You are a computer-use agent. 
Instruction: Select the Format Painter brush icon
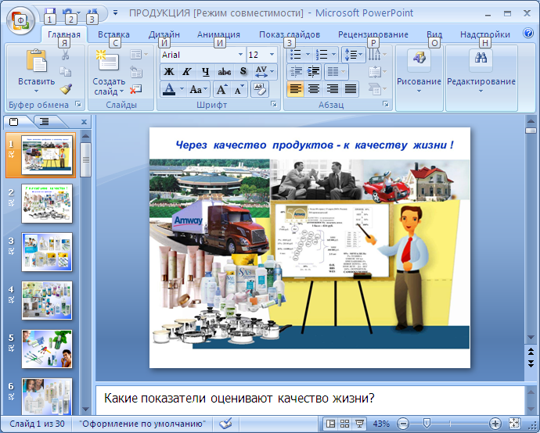pyautogui.click(x=66, y=89)
